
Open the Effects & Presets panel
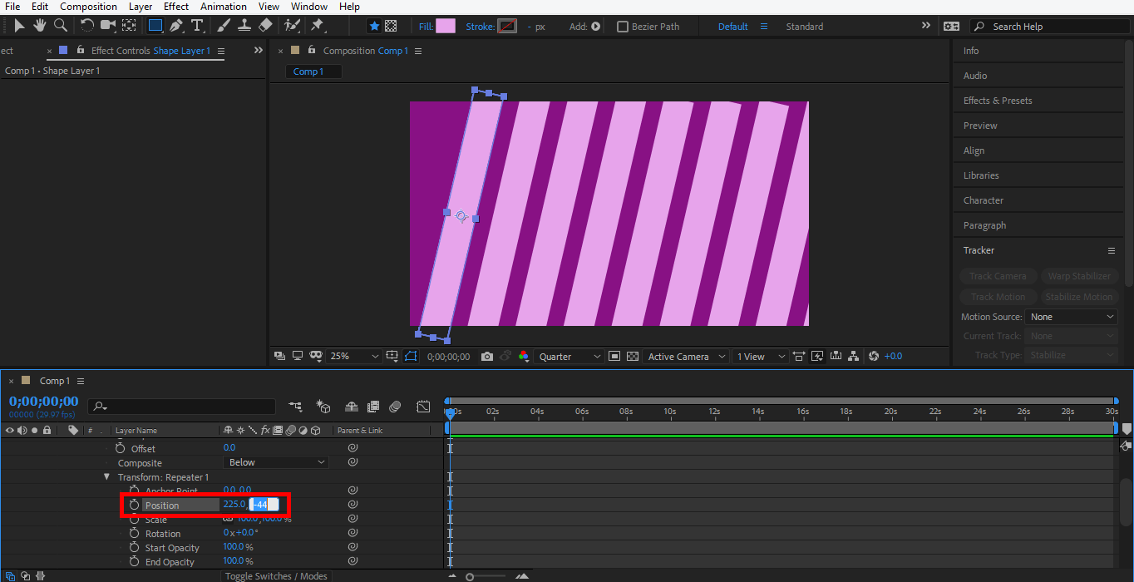pos(998,101)
